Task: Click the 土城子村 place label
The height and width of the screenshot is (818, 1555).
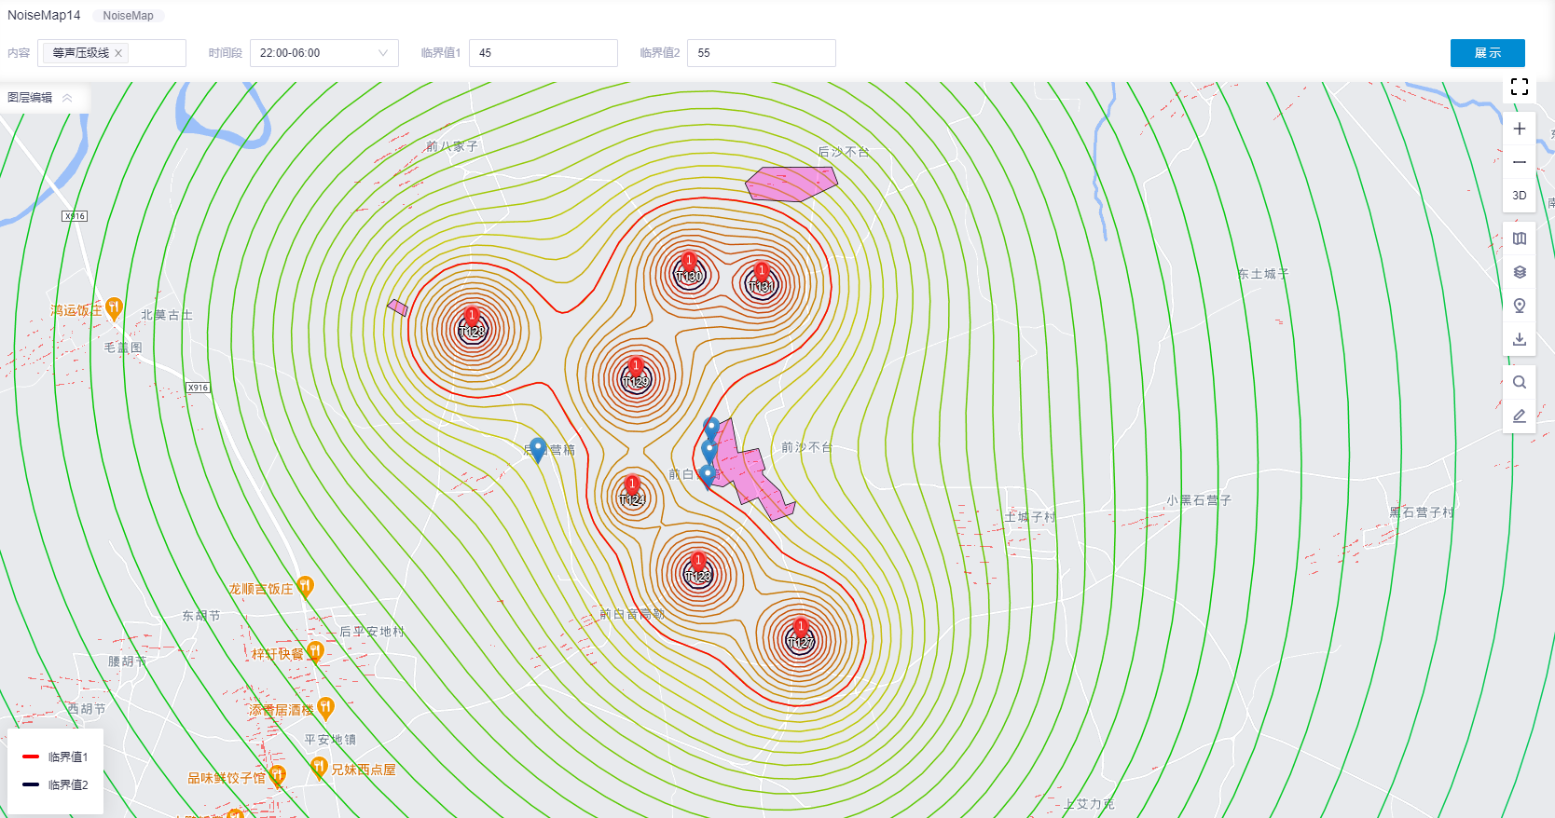Action: [x=1031, y=517]
